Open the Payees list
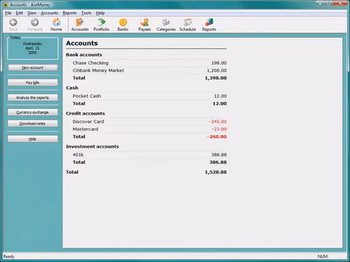The image size is (350, 262). [145, 24]
